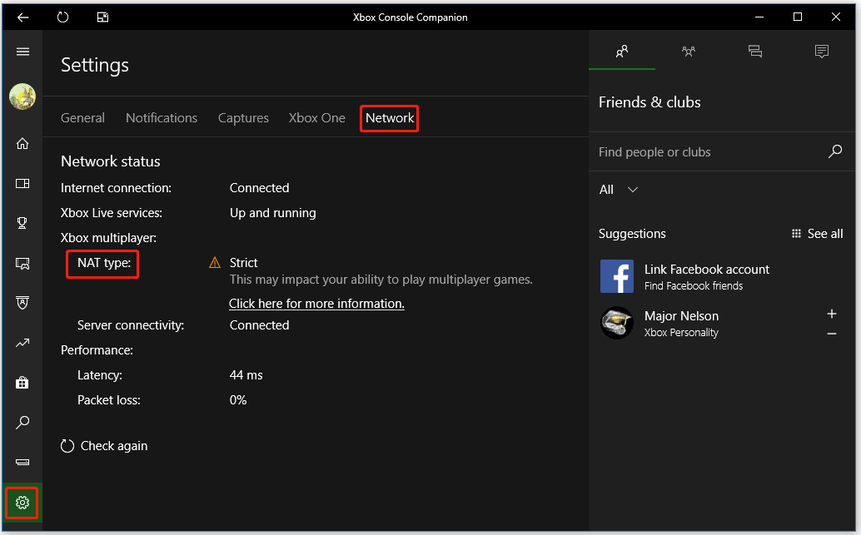Expand the All filter dropdown

coord(619,190)
